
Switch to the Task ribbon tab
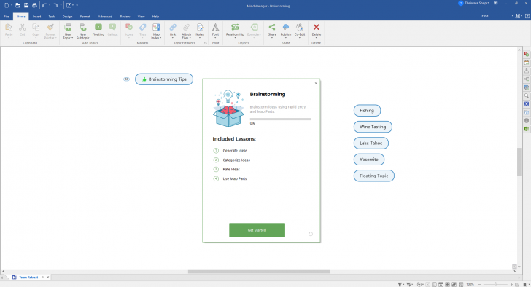tap(52, 17)
